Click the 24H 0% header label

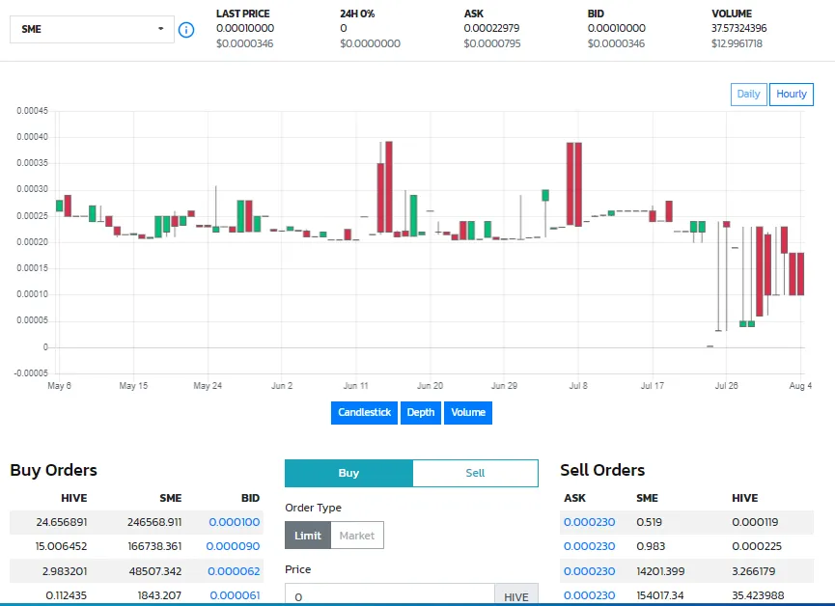357,14
